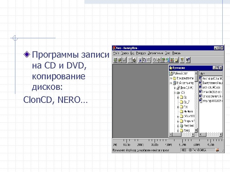This screenshot has height=172, width=230.
Task: Open the Вид menu
Action: click(132, 53)
